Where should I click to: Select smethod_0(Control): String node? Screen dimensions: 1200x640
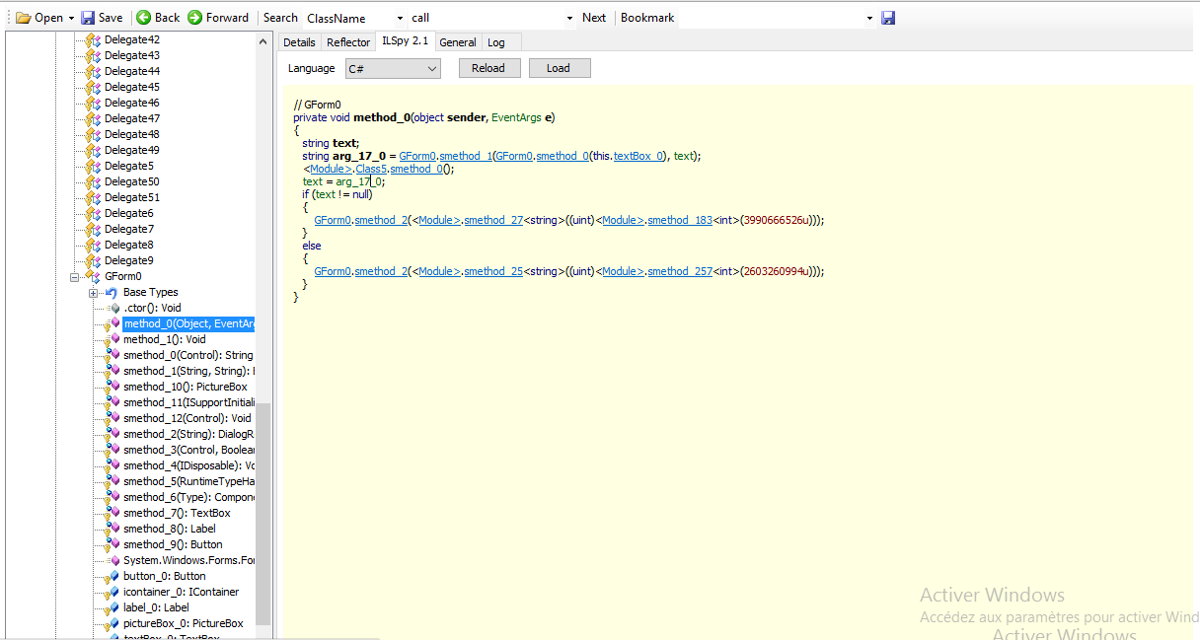click(x=187, y=355)
